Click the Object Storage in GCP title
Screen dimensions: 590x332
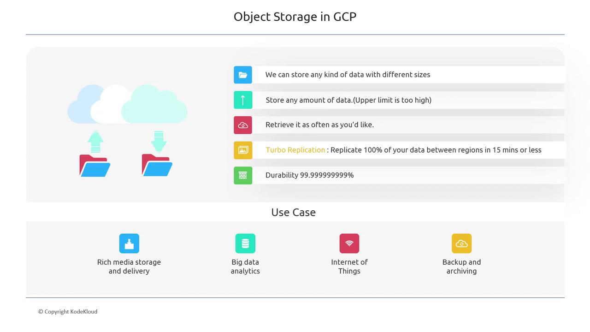[x=295, y=17]
